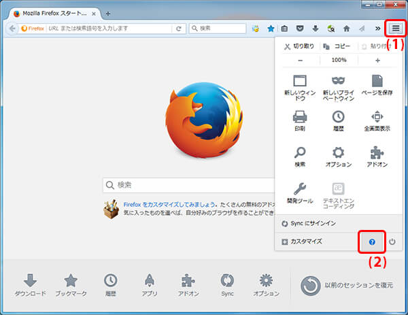Click Sync にサインイン entry
The width and height of the screenshot is (408, 315).
coord(339,223)
